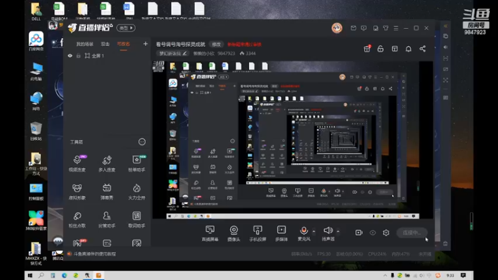Click the FPS:30 status text
The width and height of the screenshot is (498, 280).
324,254
